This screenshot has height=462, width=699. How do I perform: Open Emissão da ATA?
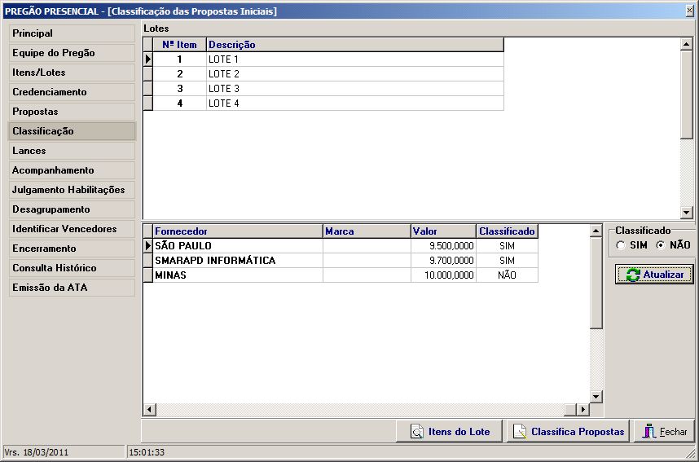[x=72, y=288]
